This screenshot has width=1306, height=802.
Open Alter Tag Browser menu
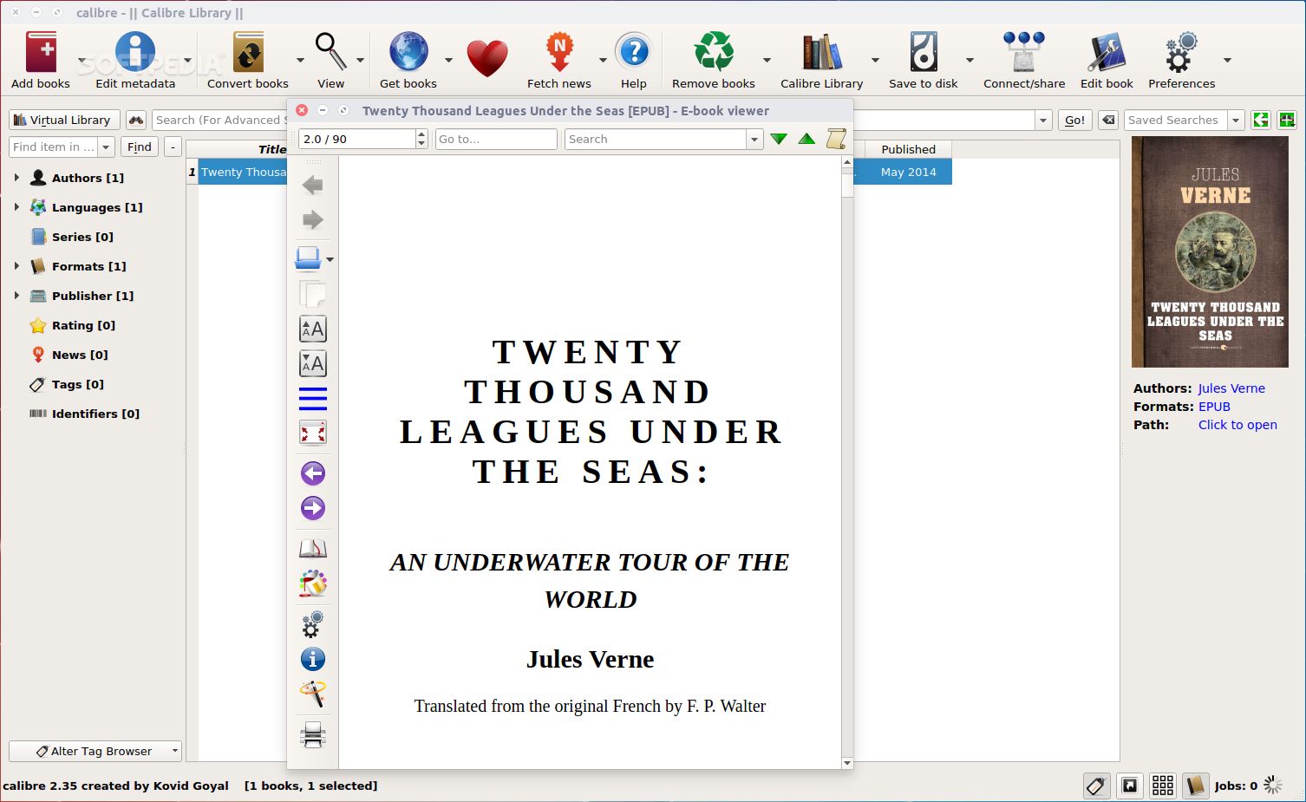tap(94, 751)
